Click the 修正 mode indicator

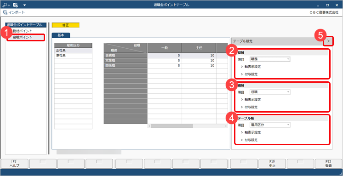(x=66, y=25)
